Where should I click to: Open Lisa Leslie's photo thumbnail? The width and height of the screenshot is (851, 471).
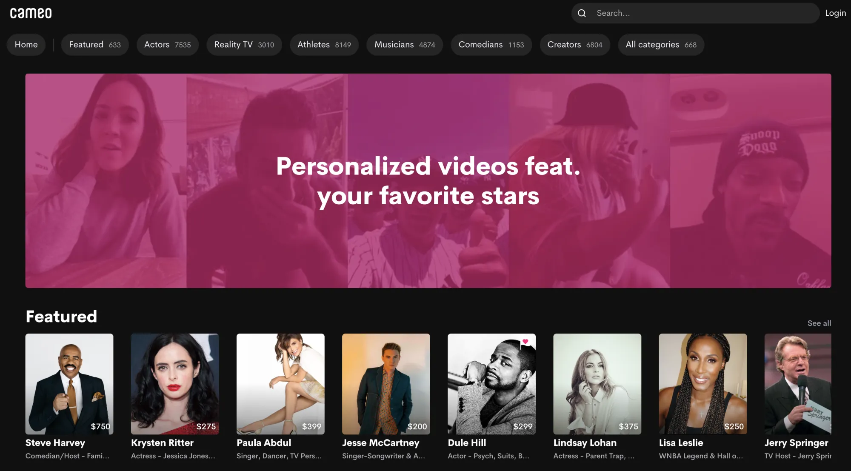tap(703, 384)
